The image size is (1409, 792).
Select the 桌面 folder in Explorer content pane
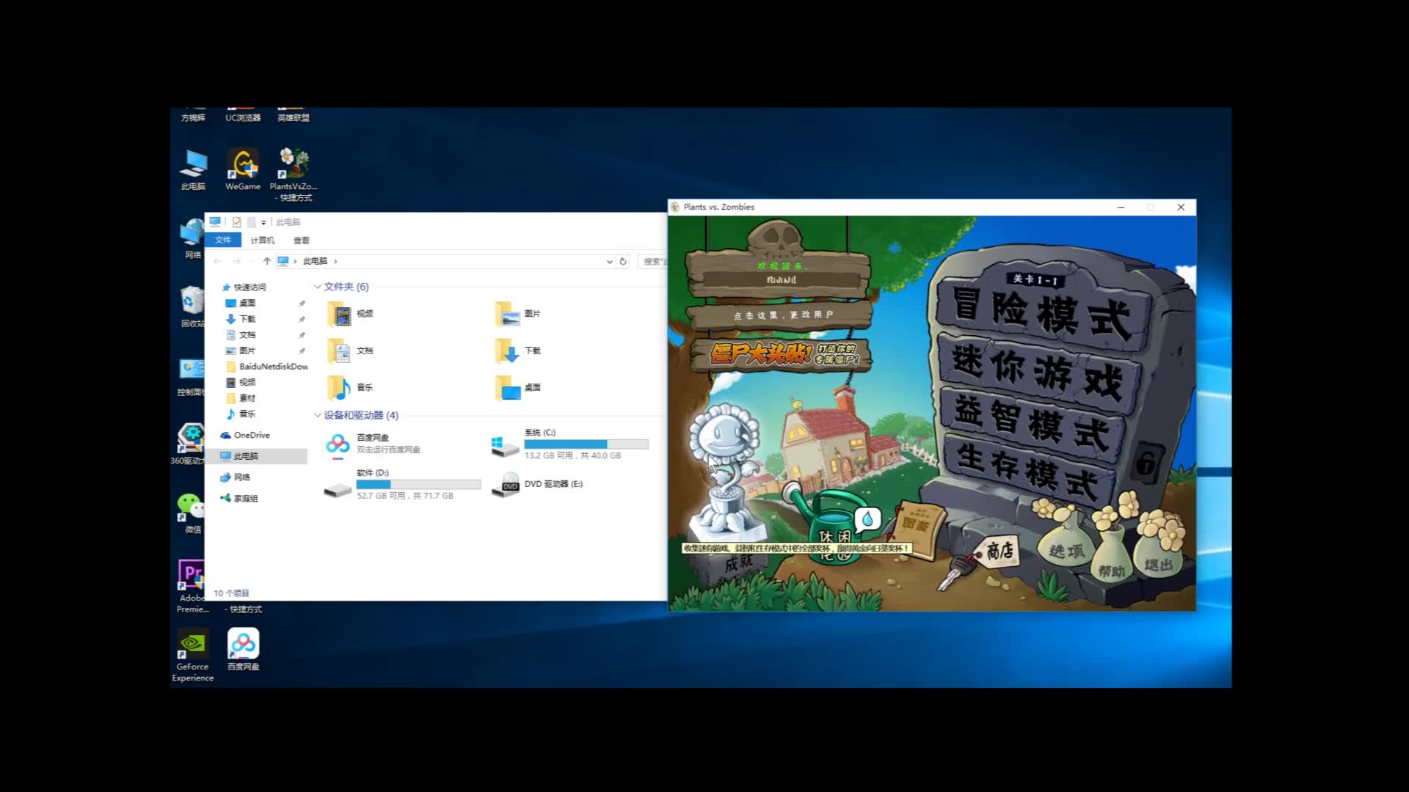pos(518,387)
